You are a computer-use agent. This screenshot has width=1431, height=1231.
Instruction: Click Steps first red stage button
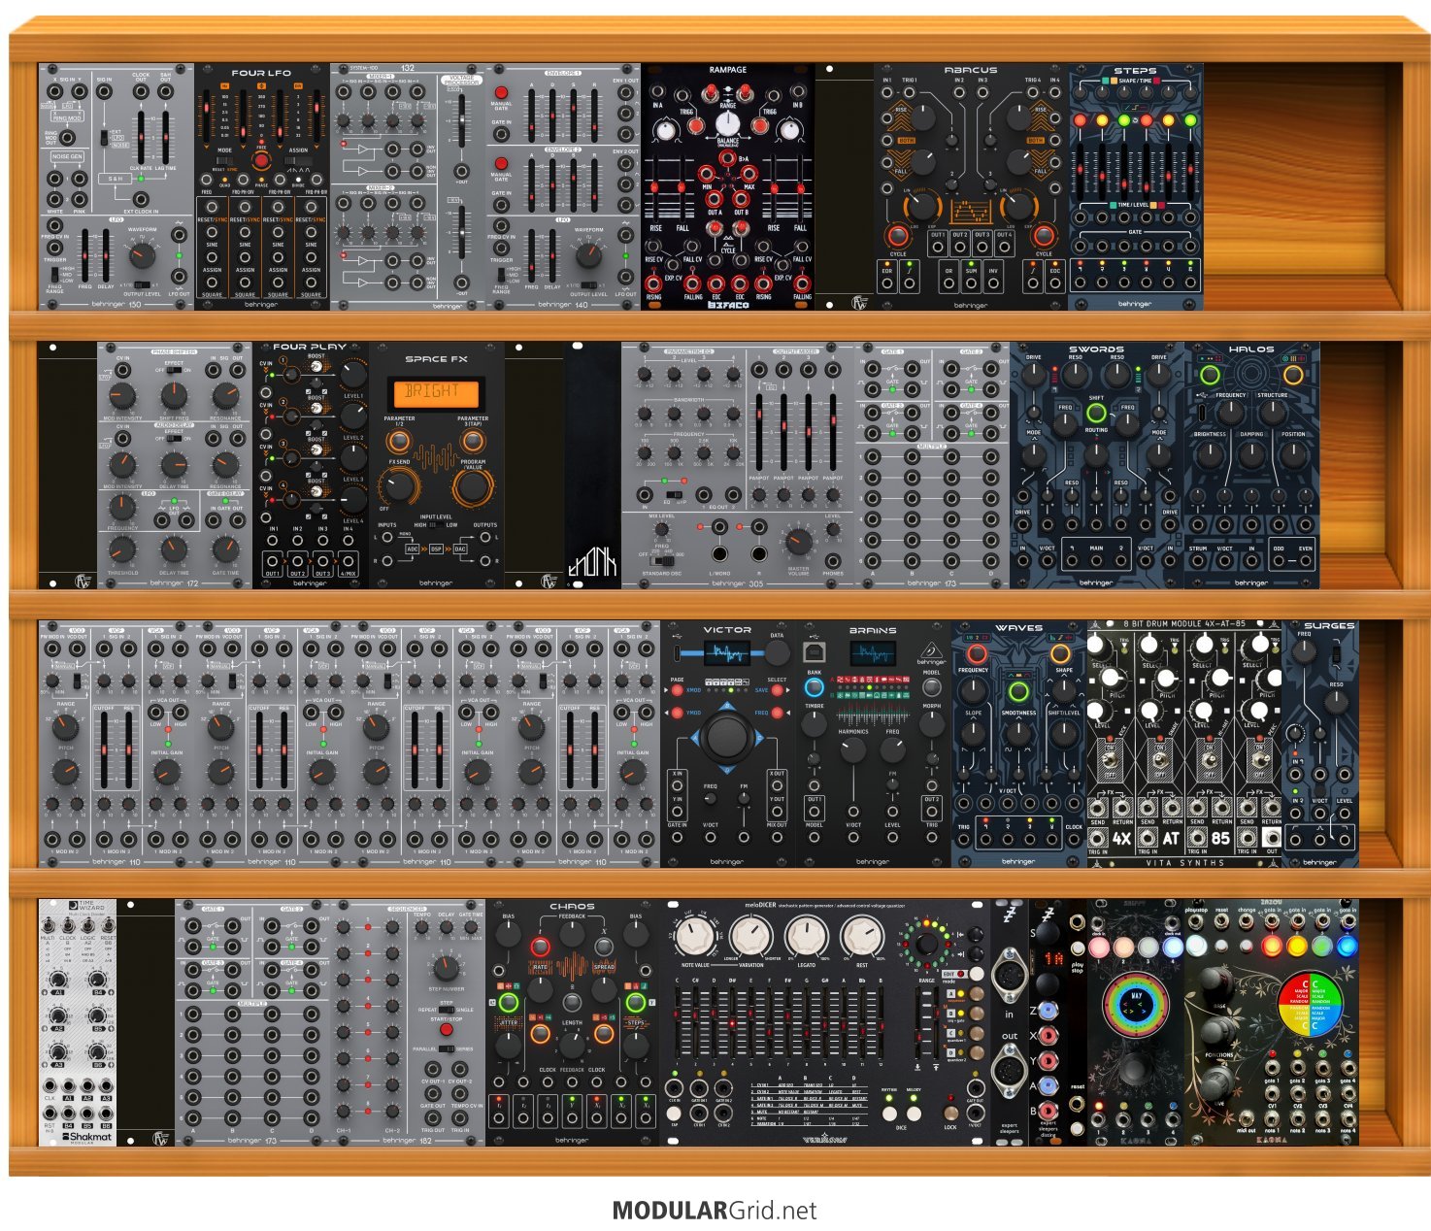pos(1079,120)
